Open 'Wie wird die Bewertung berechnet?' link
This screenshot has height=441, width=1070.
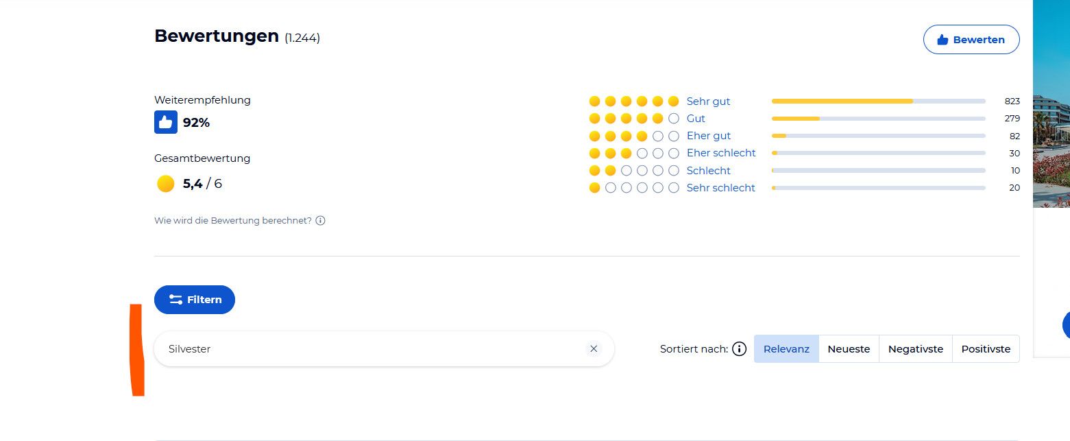233,221
